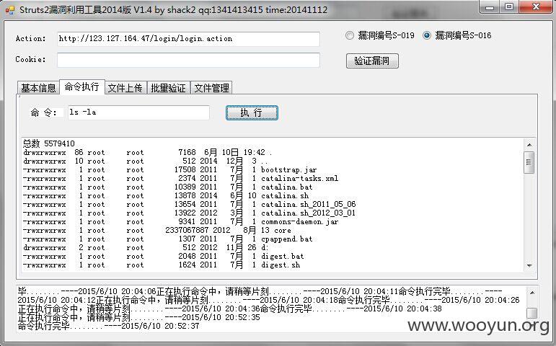
Task: Open the 文件管理 tab
Action: click(212, 88)
